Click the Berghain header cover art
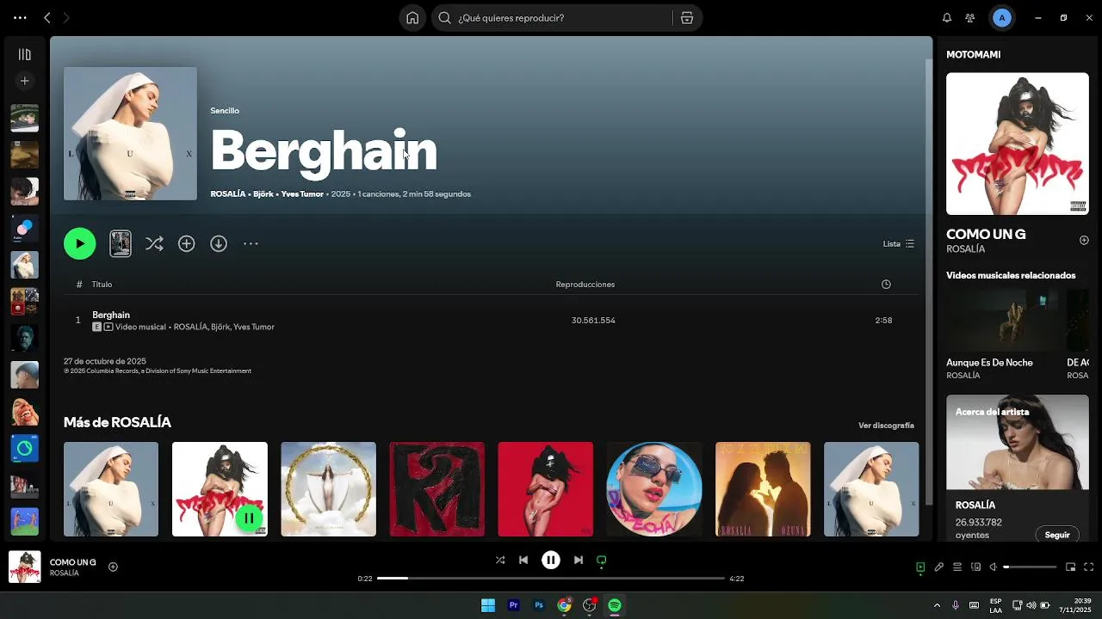This screenshot has height=619, width=1102. pyautogui.click(x=130, y=133)
